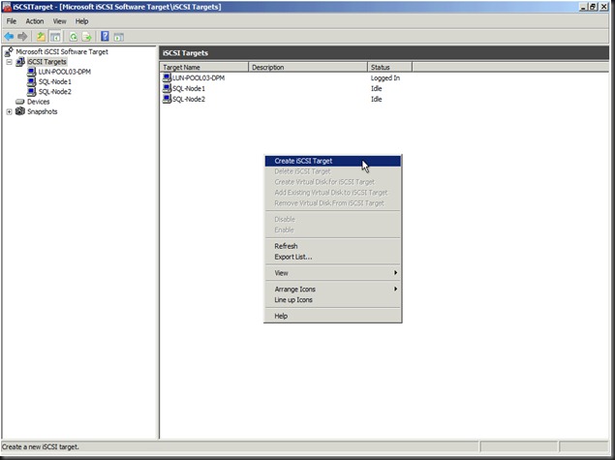This screenshot has width=615, height=460.
Task: Click the blue Help question-mark icon
Action: (x=105, y=37)
